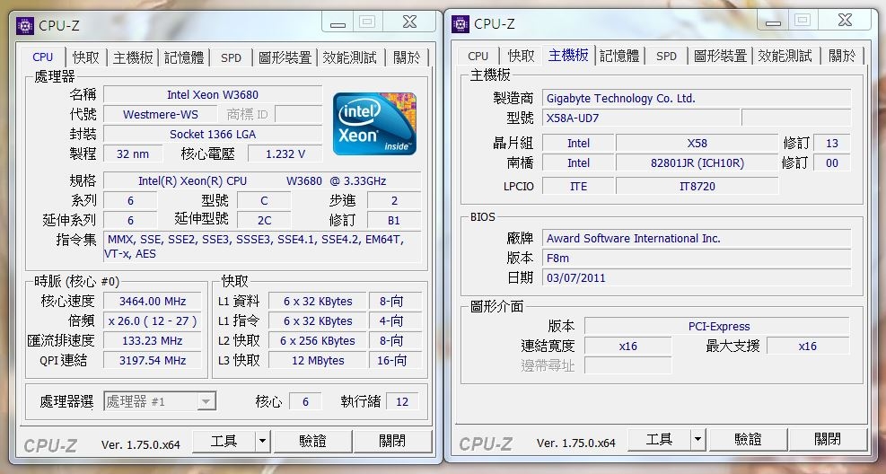Viewport: 886px width, 474px height.
Task: Click 關閉 button in left CPU-Z window
Action: pos(392,441)
